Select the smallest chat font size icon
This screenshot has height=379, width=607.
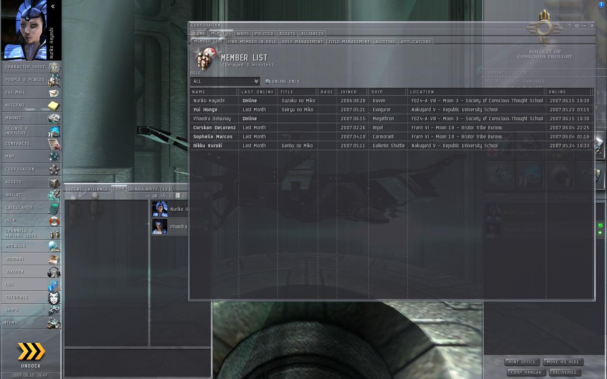(x=147, y=196)
